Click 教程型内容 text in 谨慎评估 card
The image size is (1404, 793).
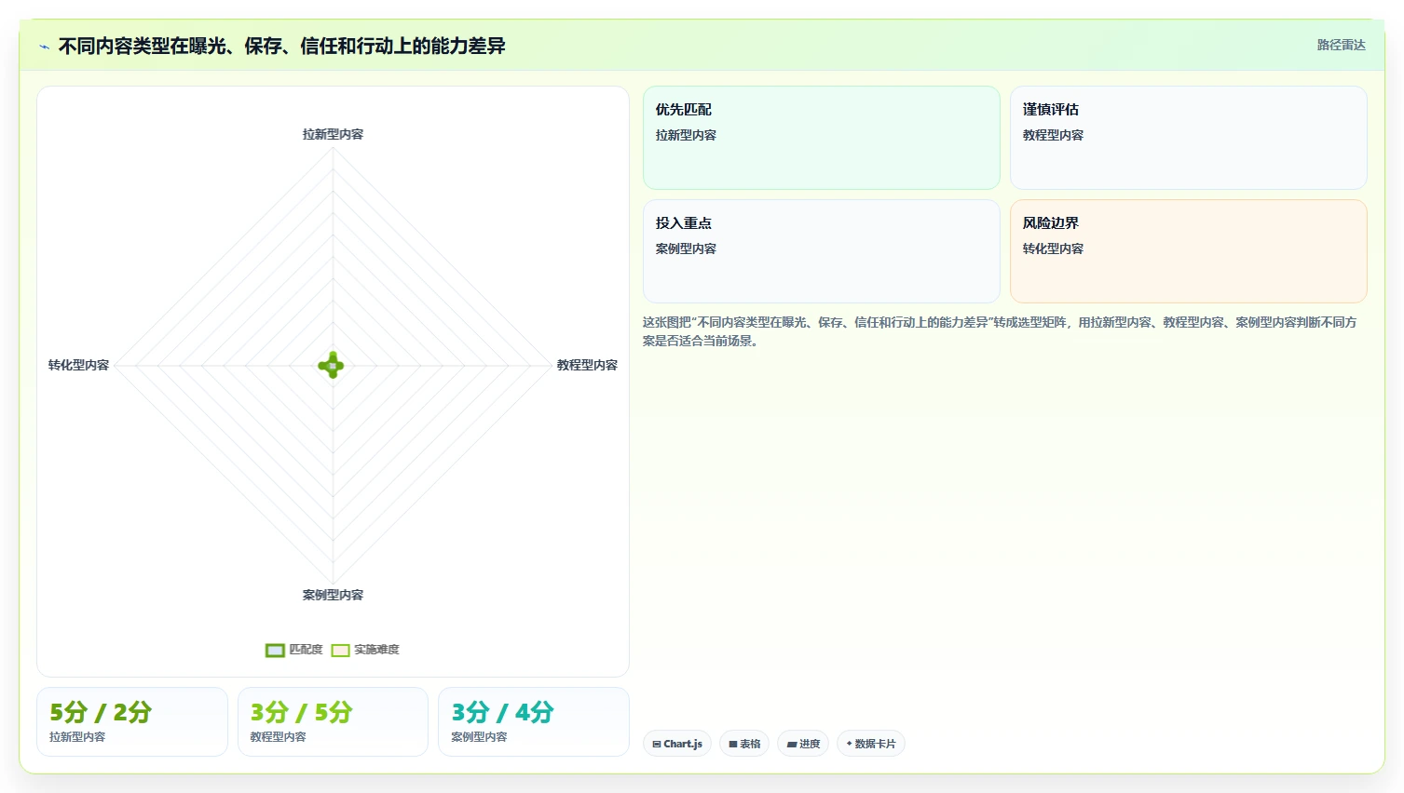click(1053, 135)
